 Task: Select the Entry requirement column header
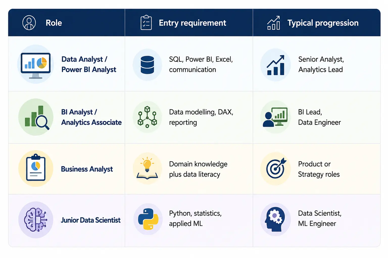click(189, 23)
